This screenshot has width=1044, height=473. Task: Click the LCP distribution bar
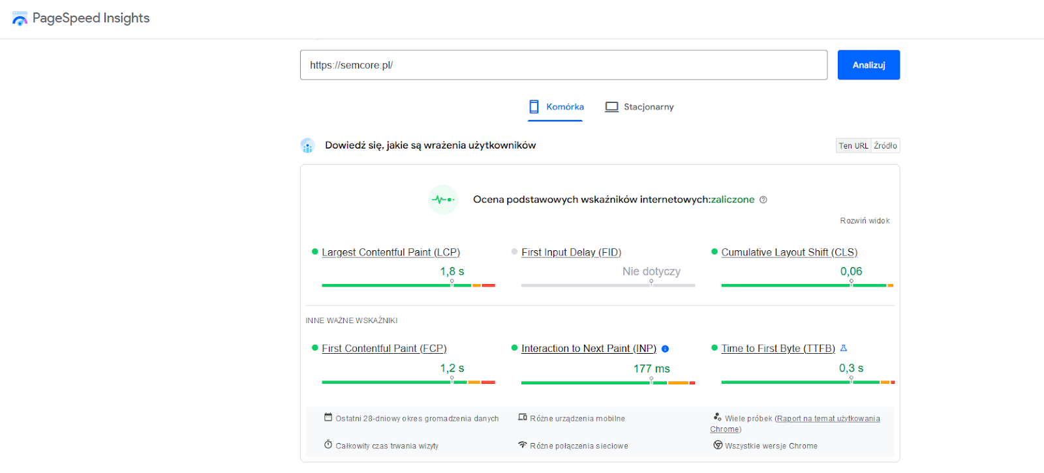(x=408, y=285)
